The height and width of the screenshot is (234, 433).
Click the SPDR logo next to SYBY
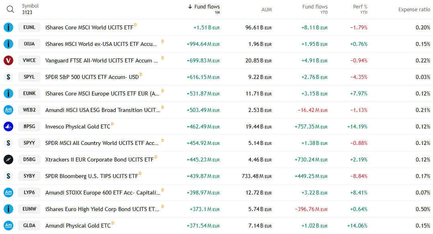coord(8,176)
